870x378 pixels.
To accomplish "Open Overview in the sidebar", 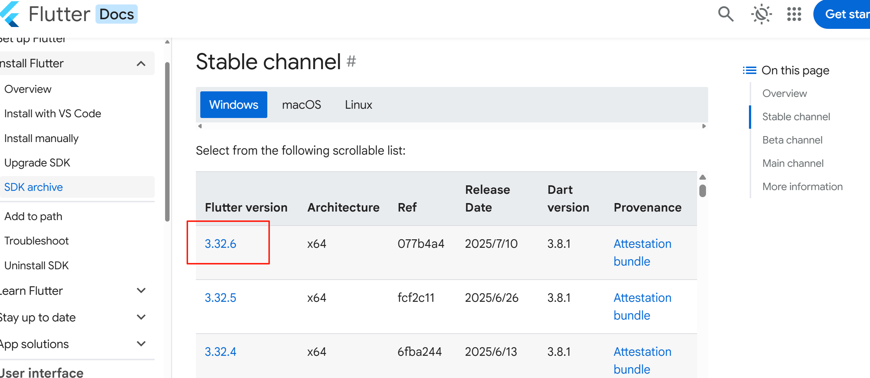I will coord(28,89).
